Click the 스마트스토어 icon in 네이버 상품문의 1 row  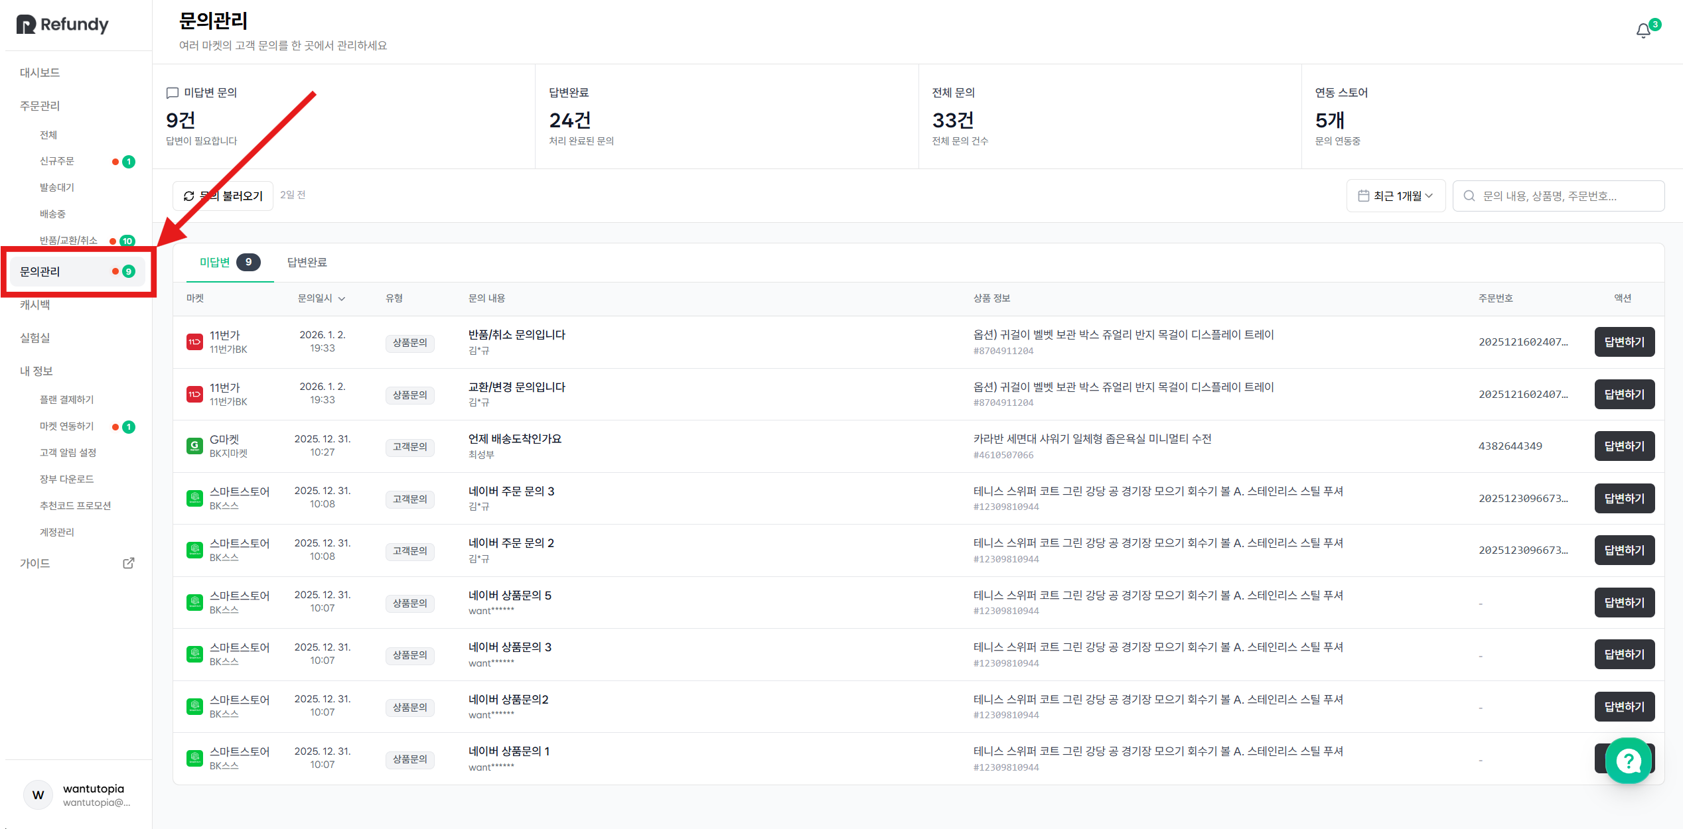[x=194, y=758]
